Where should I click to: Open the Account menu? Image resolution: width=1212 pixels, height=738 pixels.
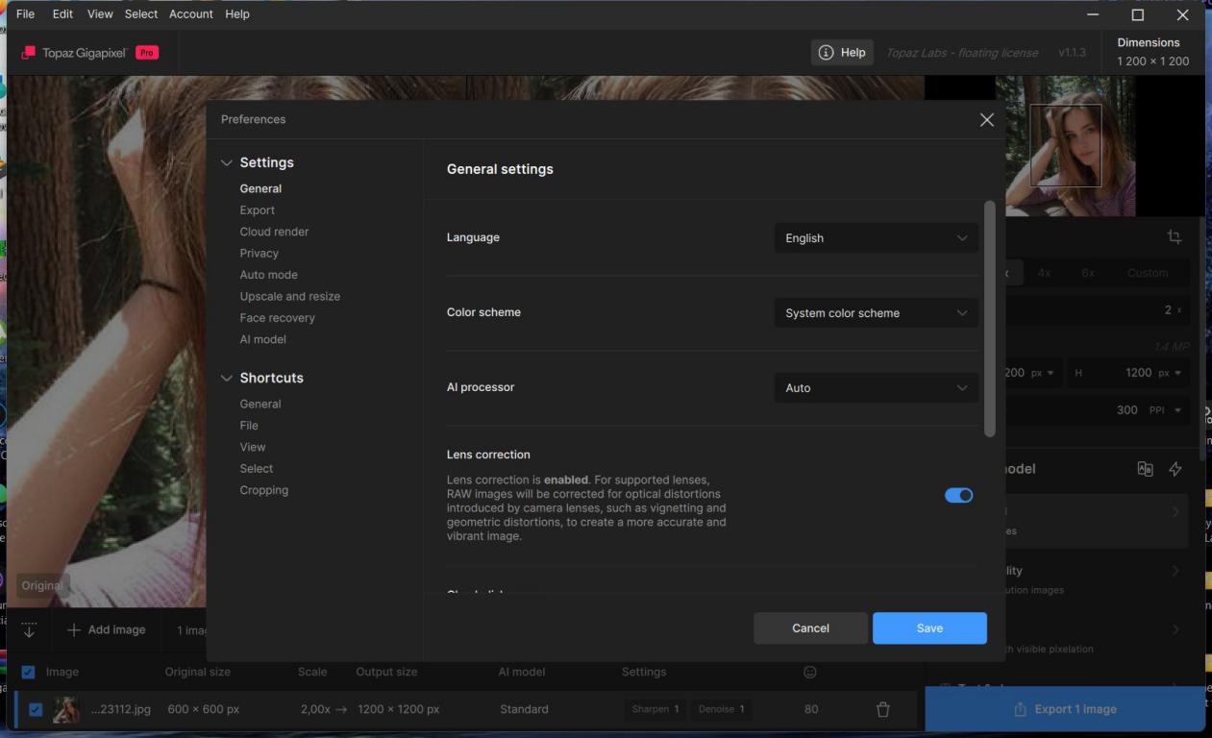pos(190,14)
